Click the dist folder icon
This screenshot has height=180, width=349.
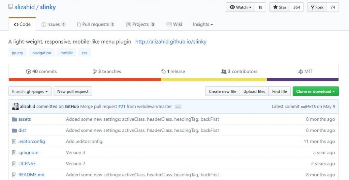(x=14, y=130)
